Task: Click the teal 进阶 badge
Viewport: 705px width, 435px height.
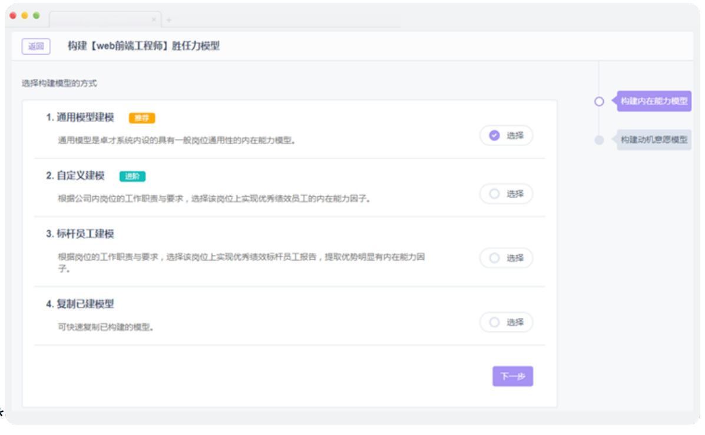Action: click(132, 176)
